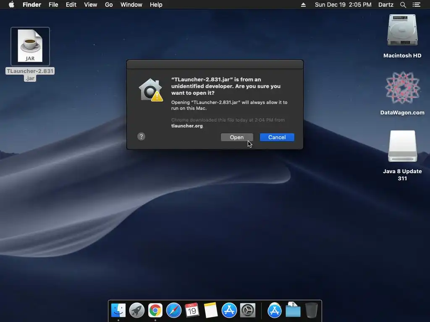
Task: Open the Trash in the Dock
Action: click(x=311, y=310)
